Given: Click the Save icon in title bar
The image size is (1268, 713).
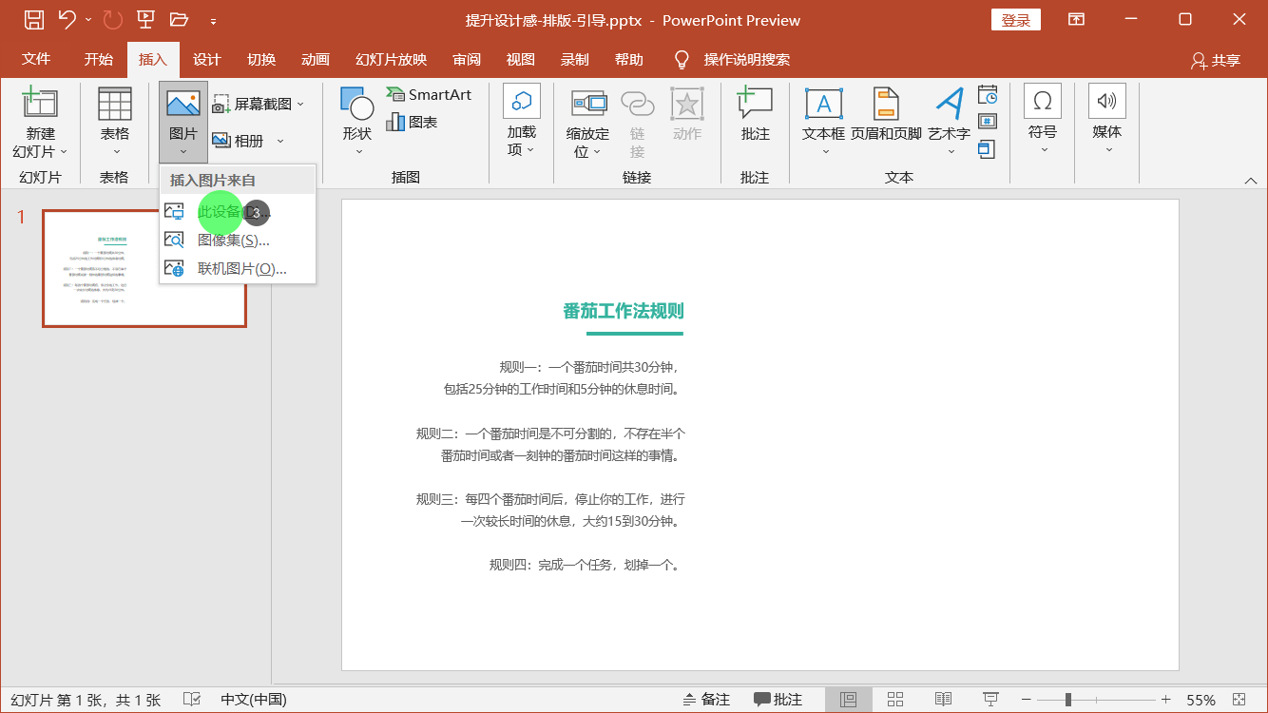Looking at the screenshot, I should (33, 19).
